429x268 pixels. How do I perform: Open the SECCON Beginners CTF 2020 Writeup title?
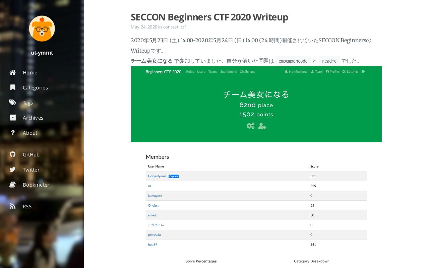[x=209, y=17]
